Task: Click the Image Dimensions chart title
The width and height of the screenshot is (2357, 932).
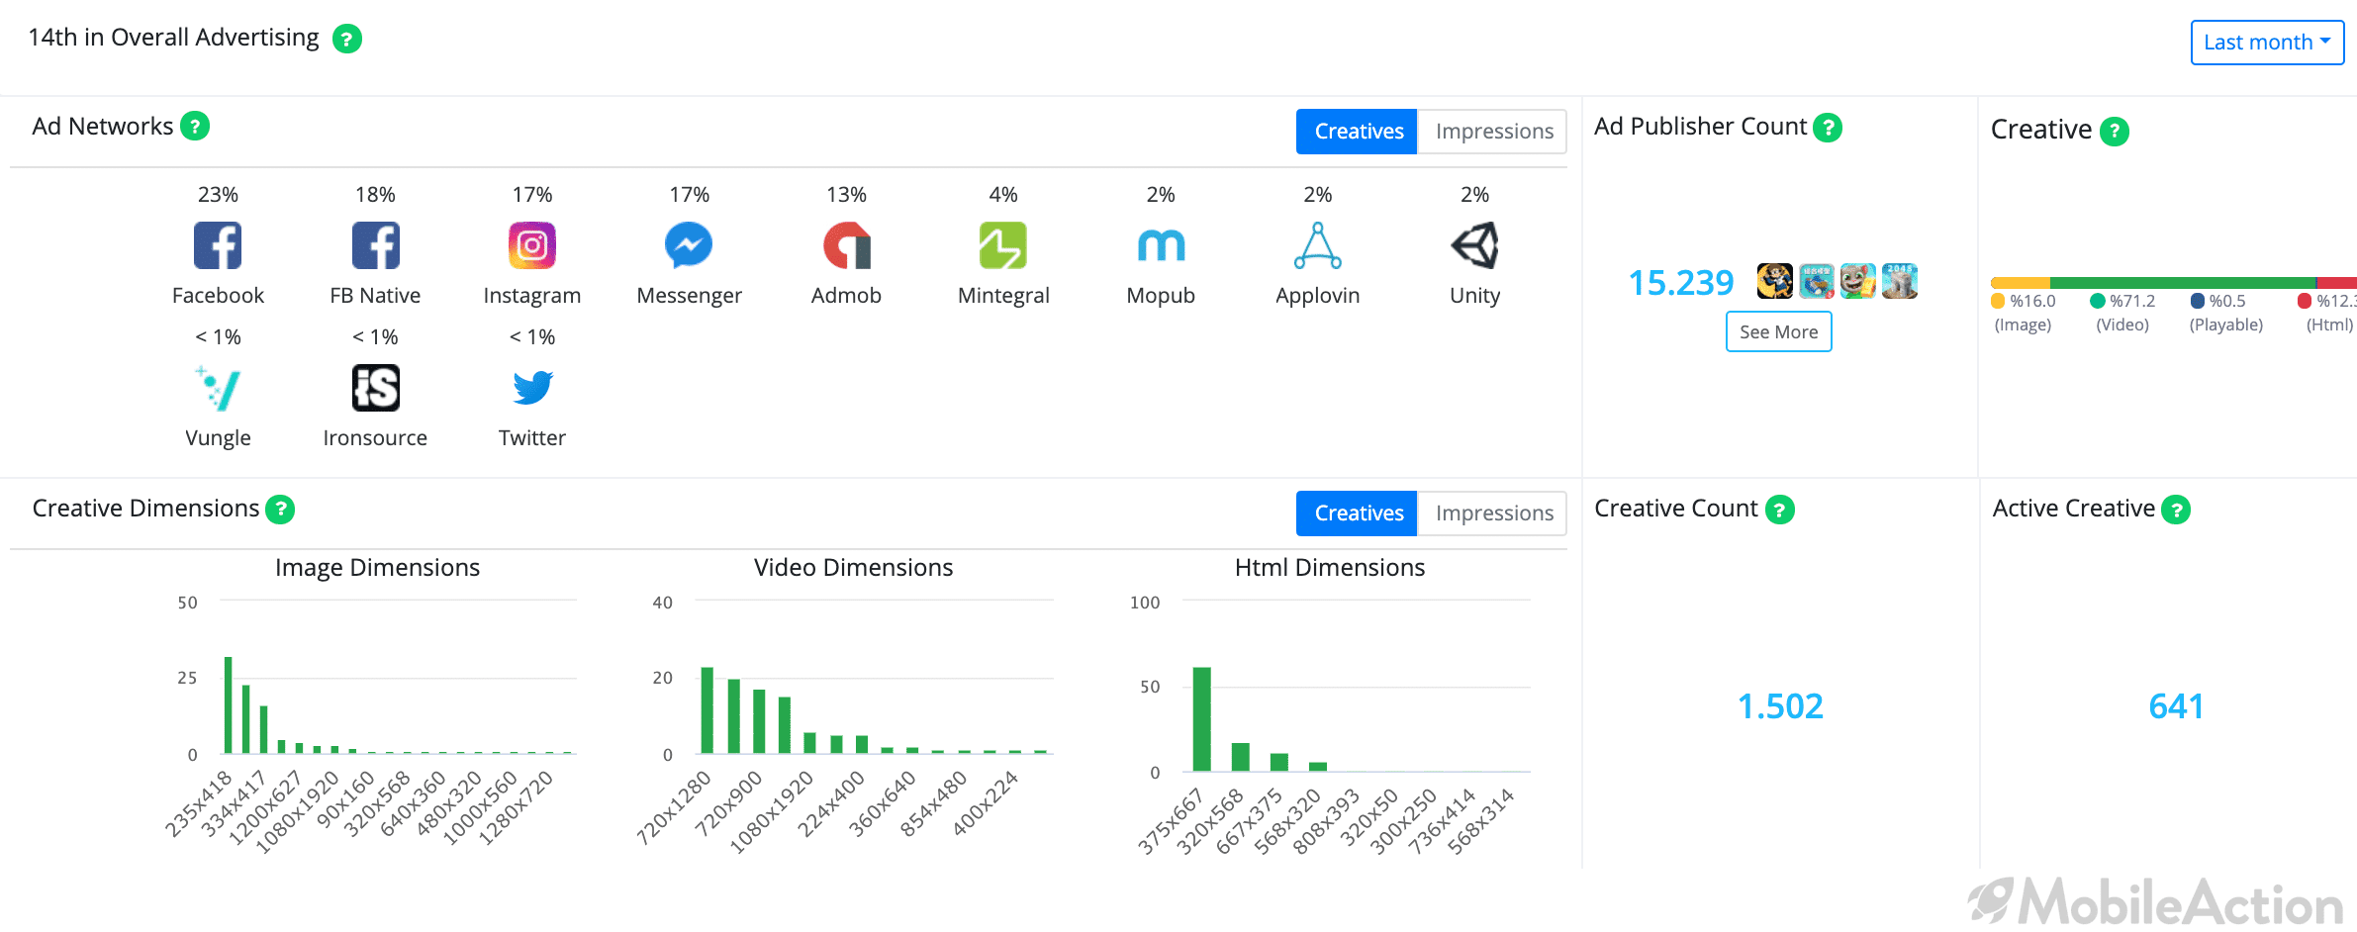Action: click(377, 568)
